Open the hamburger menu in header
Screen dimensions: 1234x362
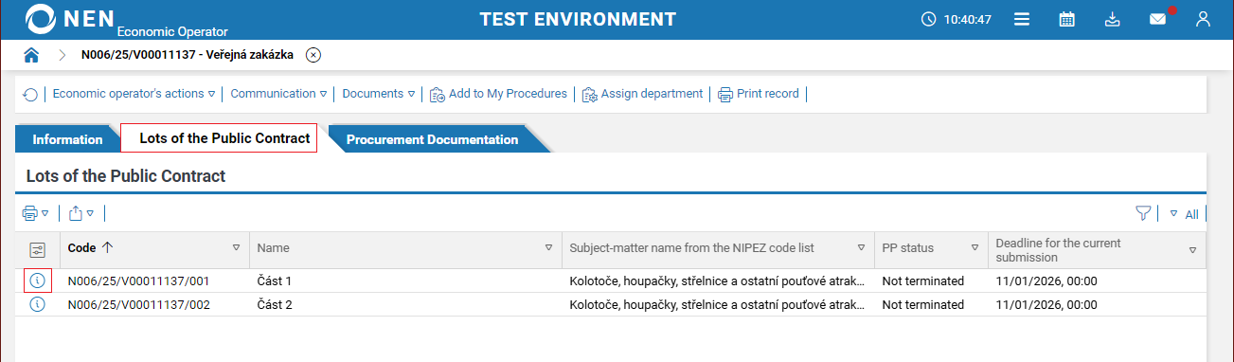(1022, 19)
